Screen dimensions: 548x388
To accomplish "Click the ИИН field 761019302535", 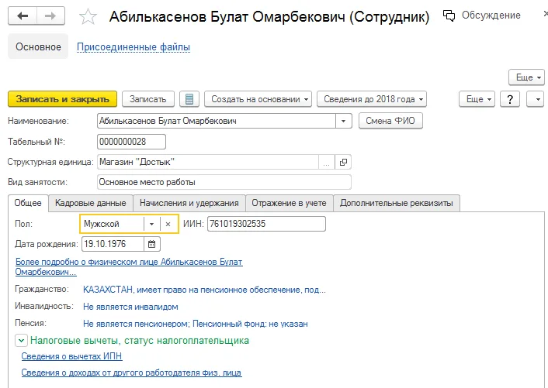I will point(266,224).
